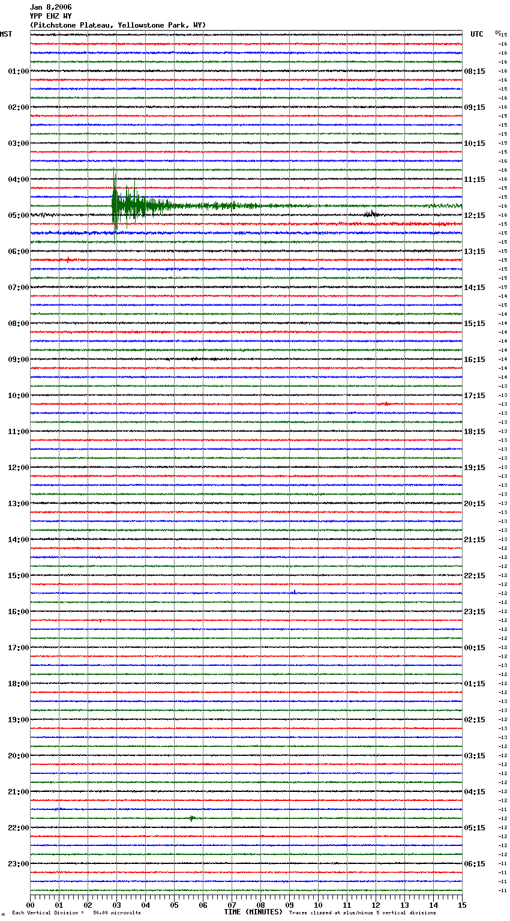The height and width of the screenshot is (921, 510).
Task: Click the 06:15 UTC time label
Action: click(475, 864)
